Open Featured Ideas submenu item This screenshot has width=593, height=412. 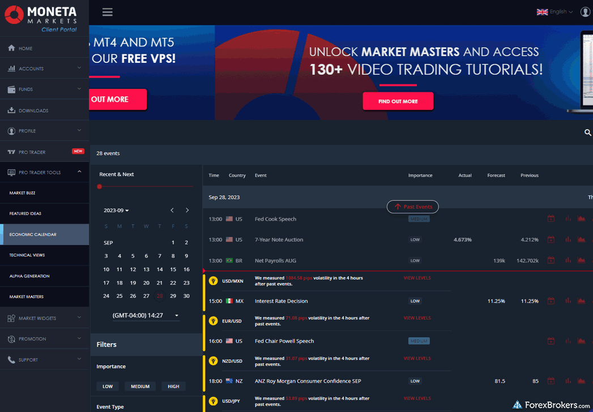pyautogui.click(x=44, y=213)
